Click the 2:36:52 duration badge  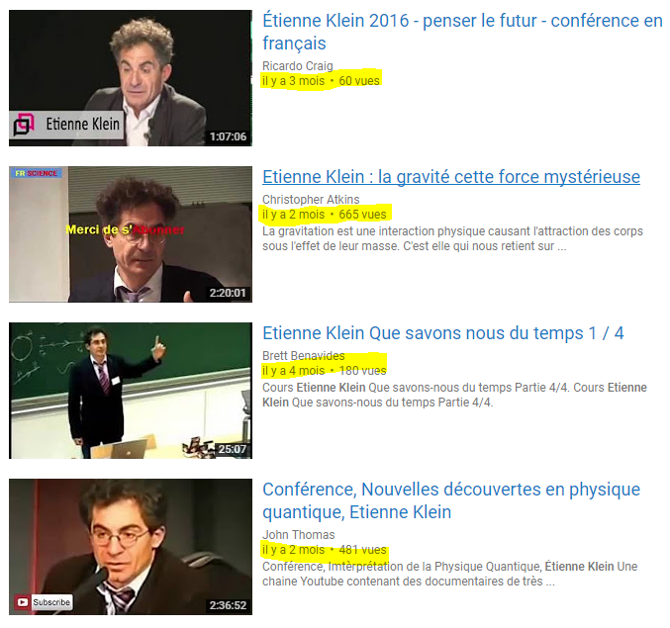tap(228, 605)
